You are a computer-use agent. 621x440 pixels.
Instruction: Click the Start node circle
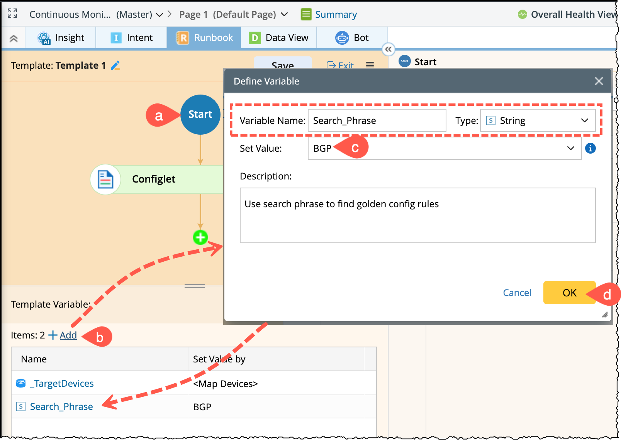[200, 115]
